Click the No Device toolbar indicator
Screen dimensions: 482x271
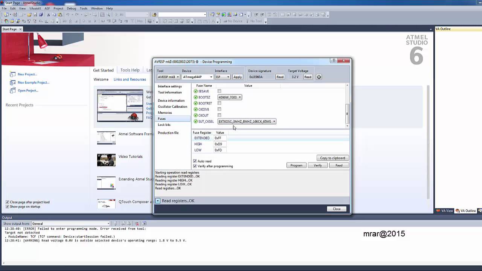[232, 21]
